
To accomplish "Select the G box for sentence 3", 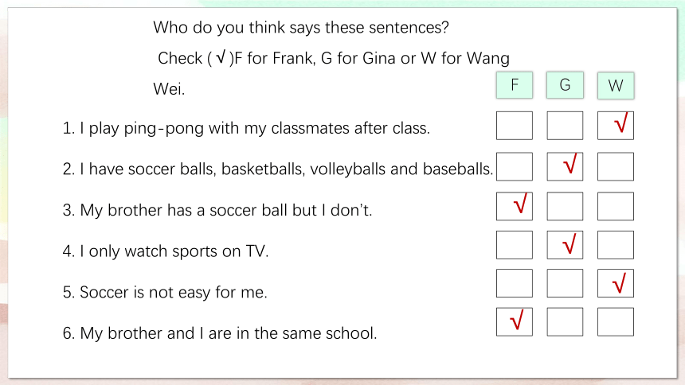I will pos(565,206).
